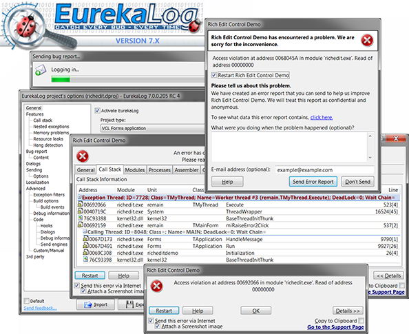The width and height of the screenshot is (409, 334).
Task: Toggle Send this error via Internet in bottom dialog
Action: coord(151,320)
